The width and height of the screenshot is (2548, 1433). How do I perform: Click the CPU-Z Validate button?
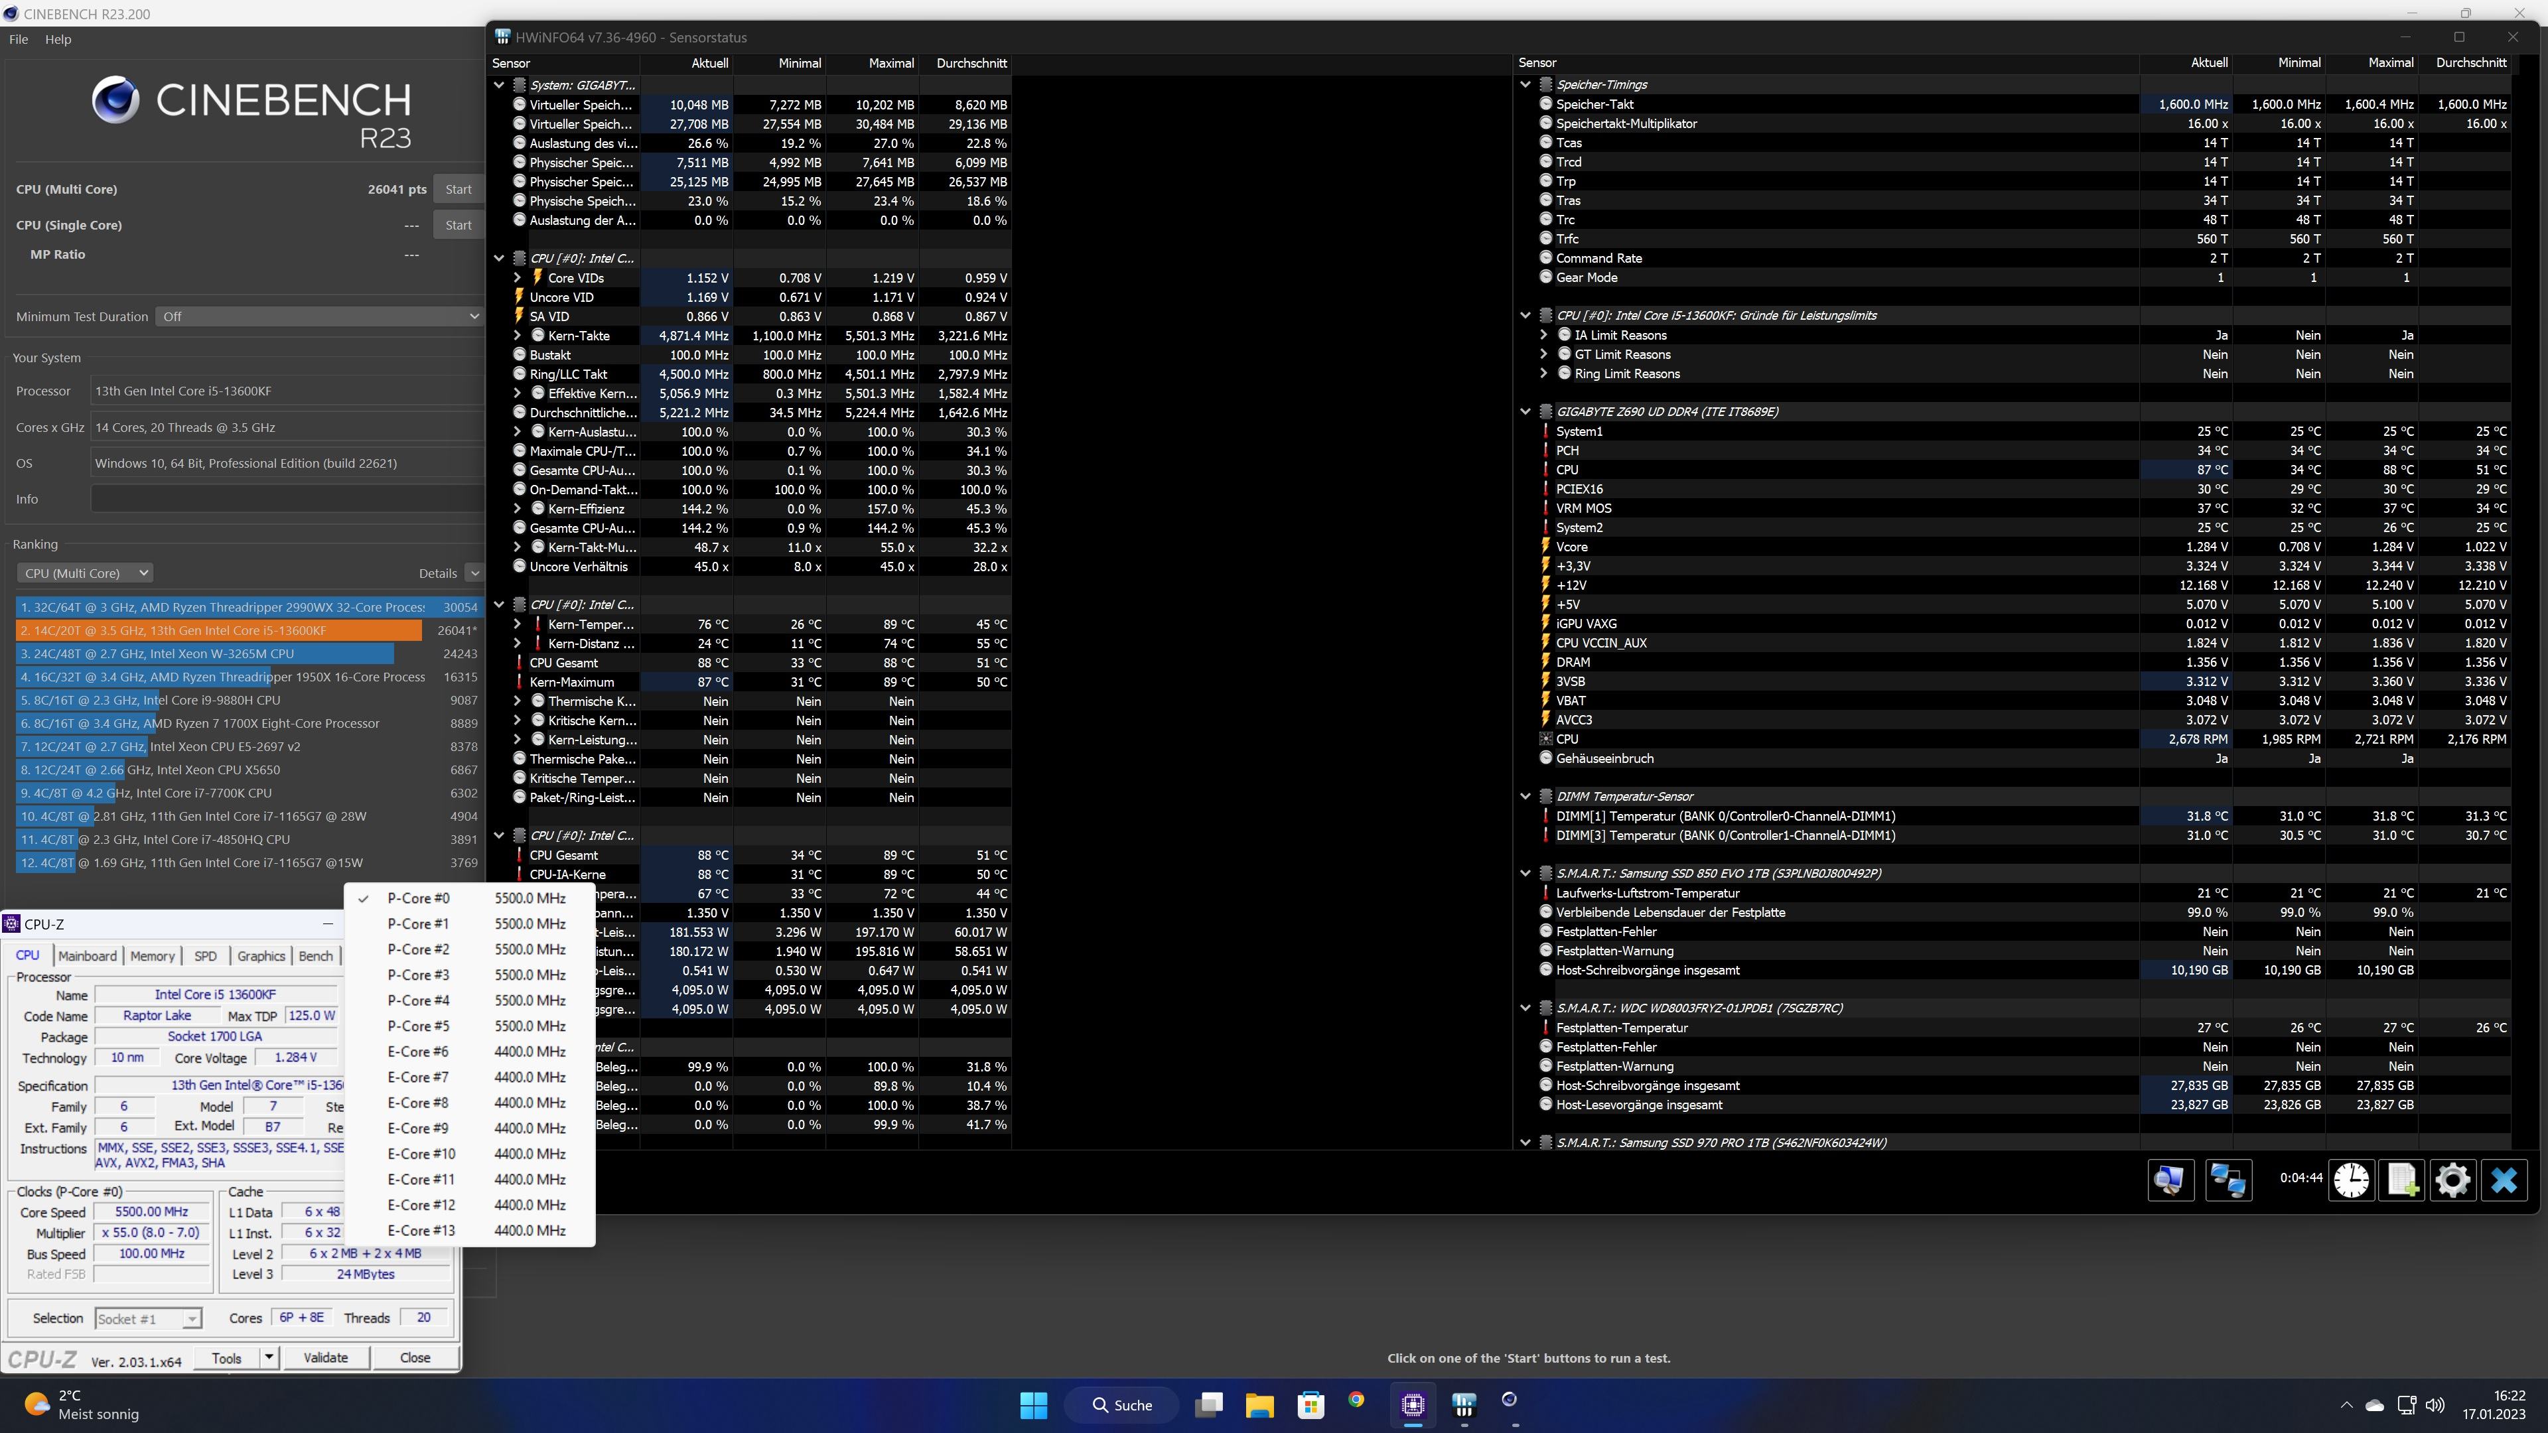click(325, 1358)
